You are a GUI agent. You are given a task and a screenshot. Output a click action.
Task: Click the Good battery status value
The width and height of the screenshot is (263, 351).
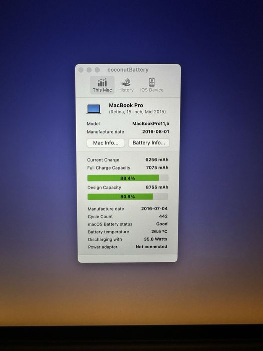click(x=162, y=224)
